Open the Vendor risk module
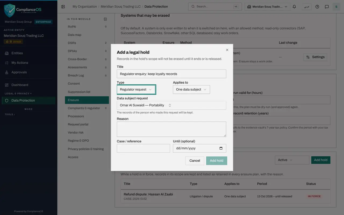The image size is (344, 215). point(87,132)
